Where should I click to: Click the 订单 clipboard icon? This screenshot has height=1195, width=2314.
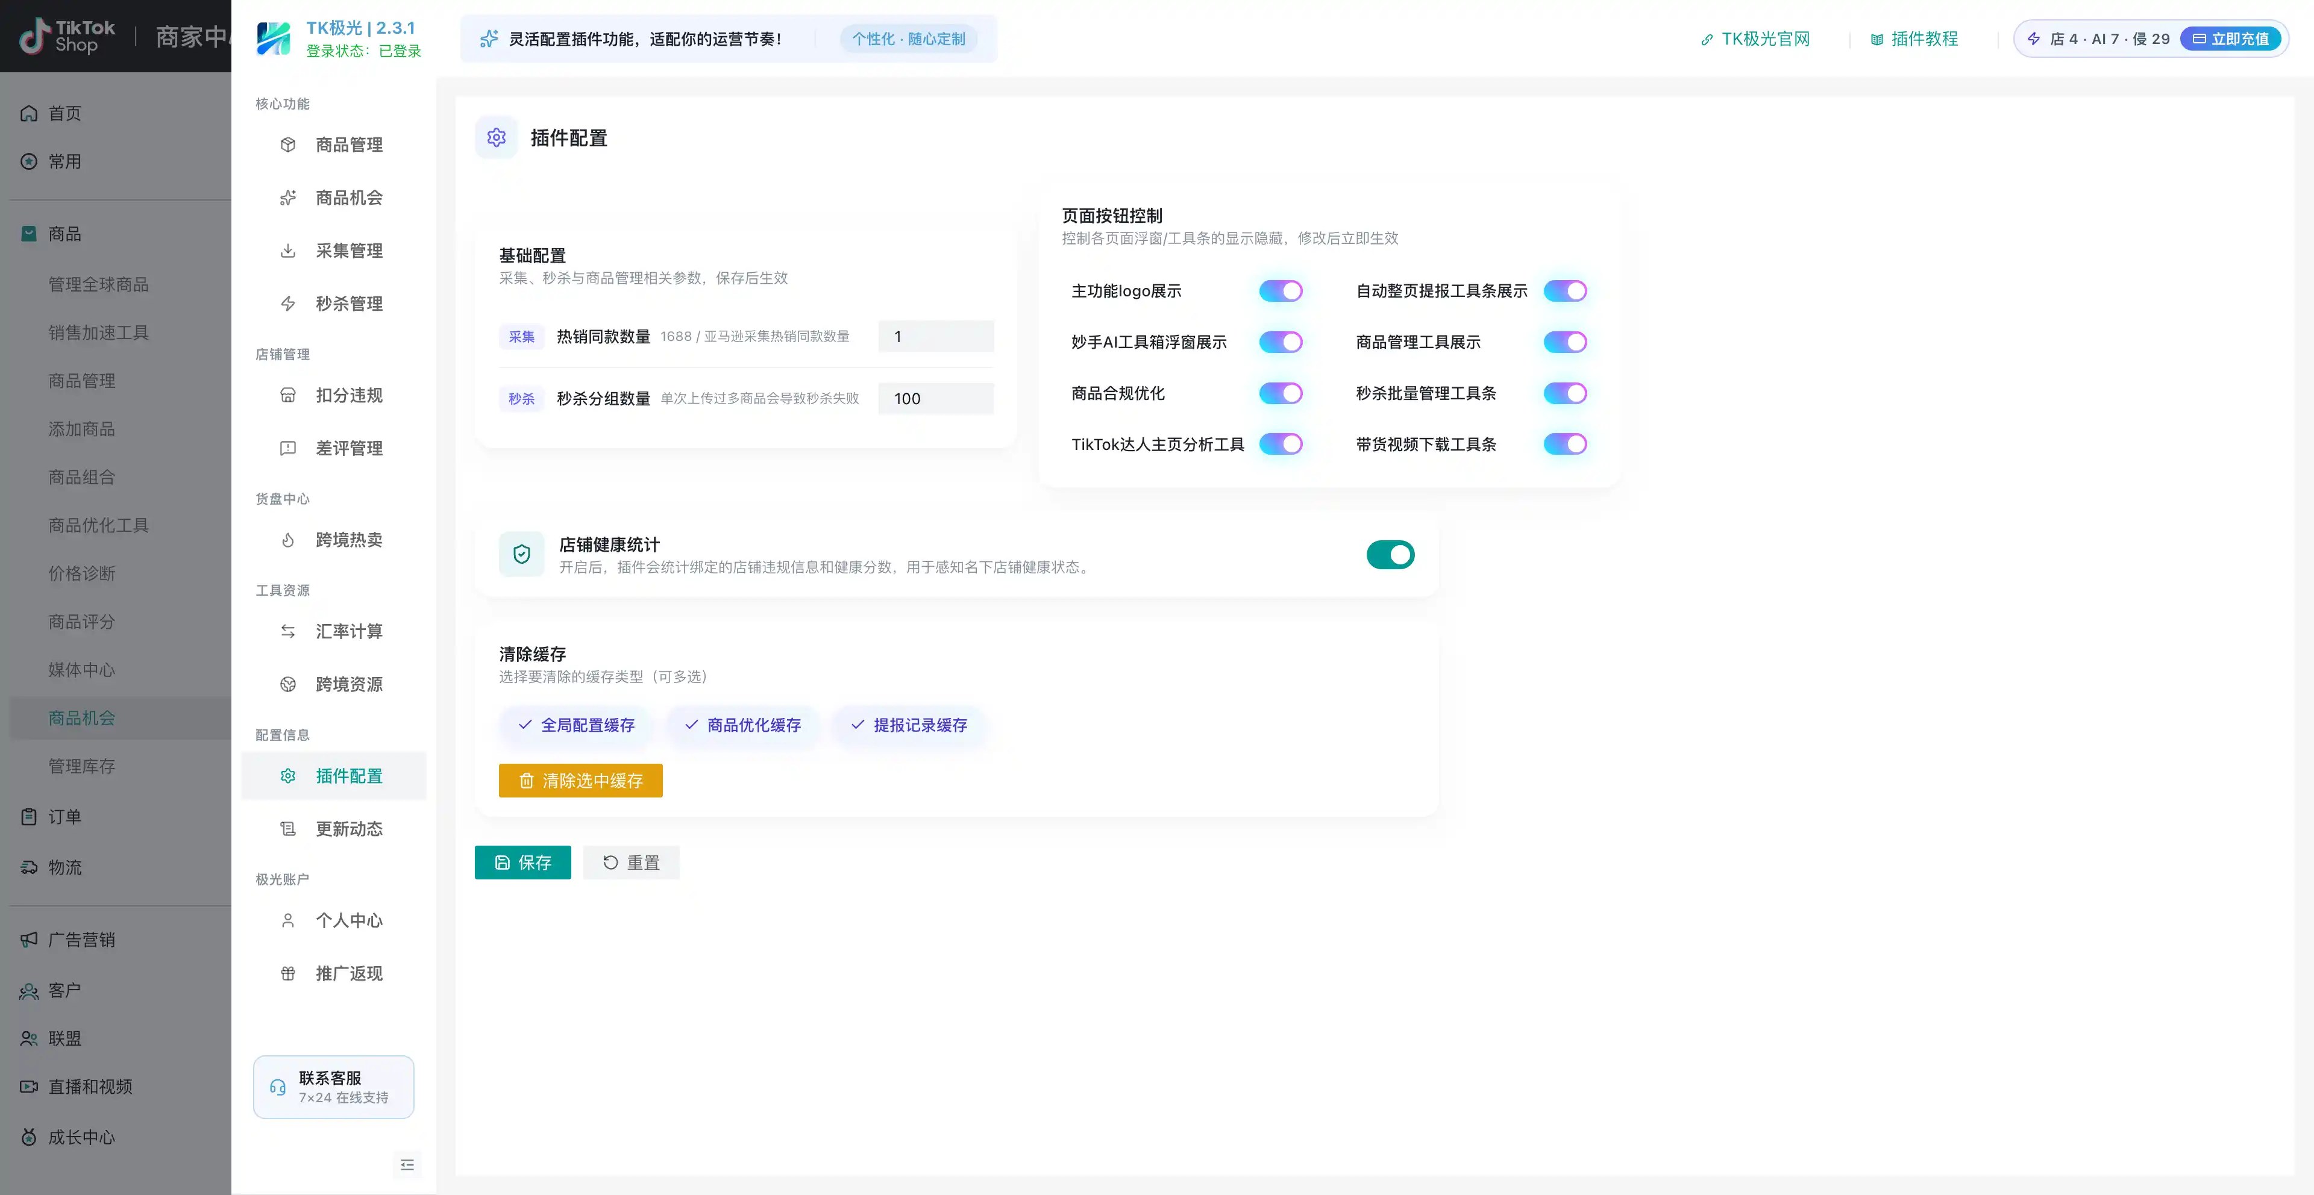coord(29,817)
